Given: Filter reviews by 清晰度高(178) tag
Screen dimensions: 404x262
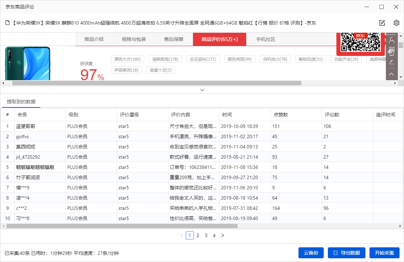Looking at the screenshot, I should click(x=165, y=59).
